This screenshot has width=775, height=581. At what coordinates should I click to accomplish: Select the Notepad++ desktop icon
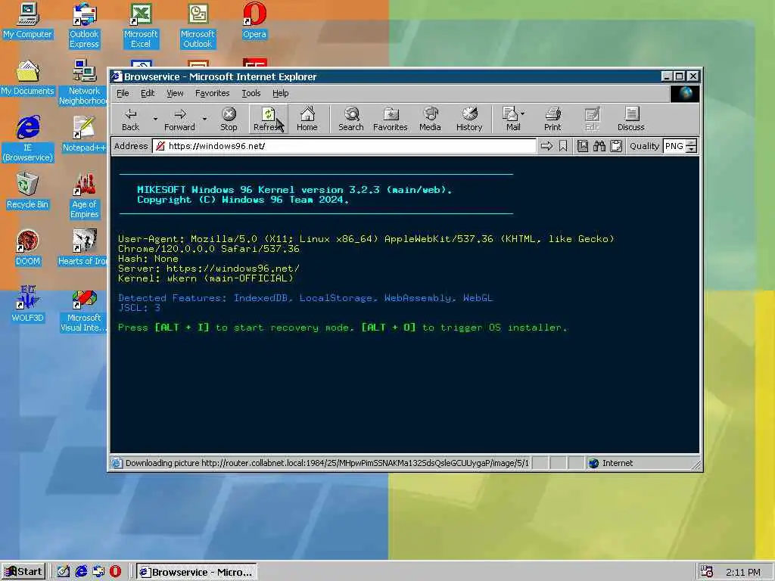[x=83, y=135]
